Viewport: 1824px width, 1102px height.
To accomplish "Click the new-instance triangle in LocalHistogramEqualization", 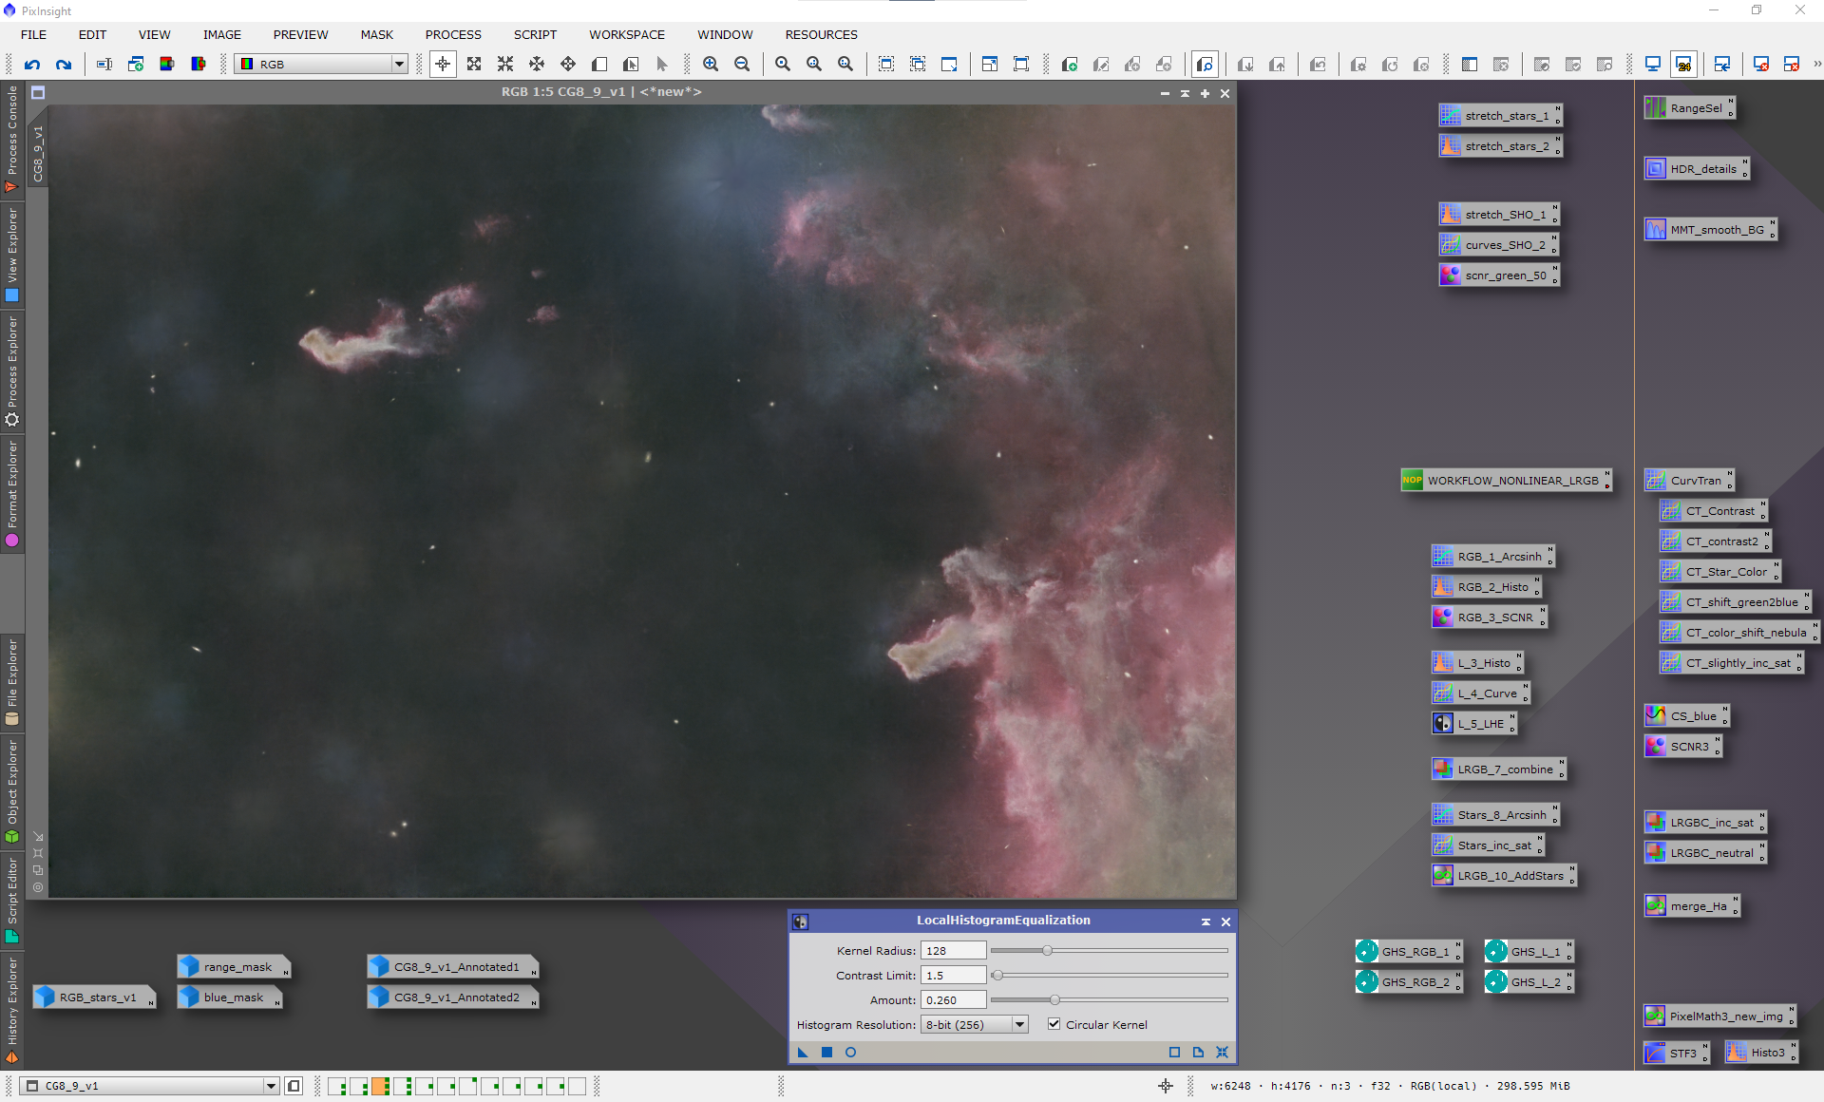I will (803, 1052).
